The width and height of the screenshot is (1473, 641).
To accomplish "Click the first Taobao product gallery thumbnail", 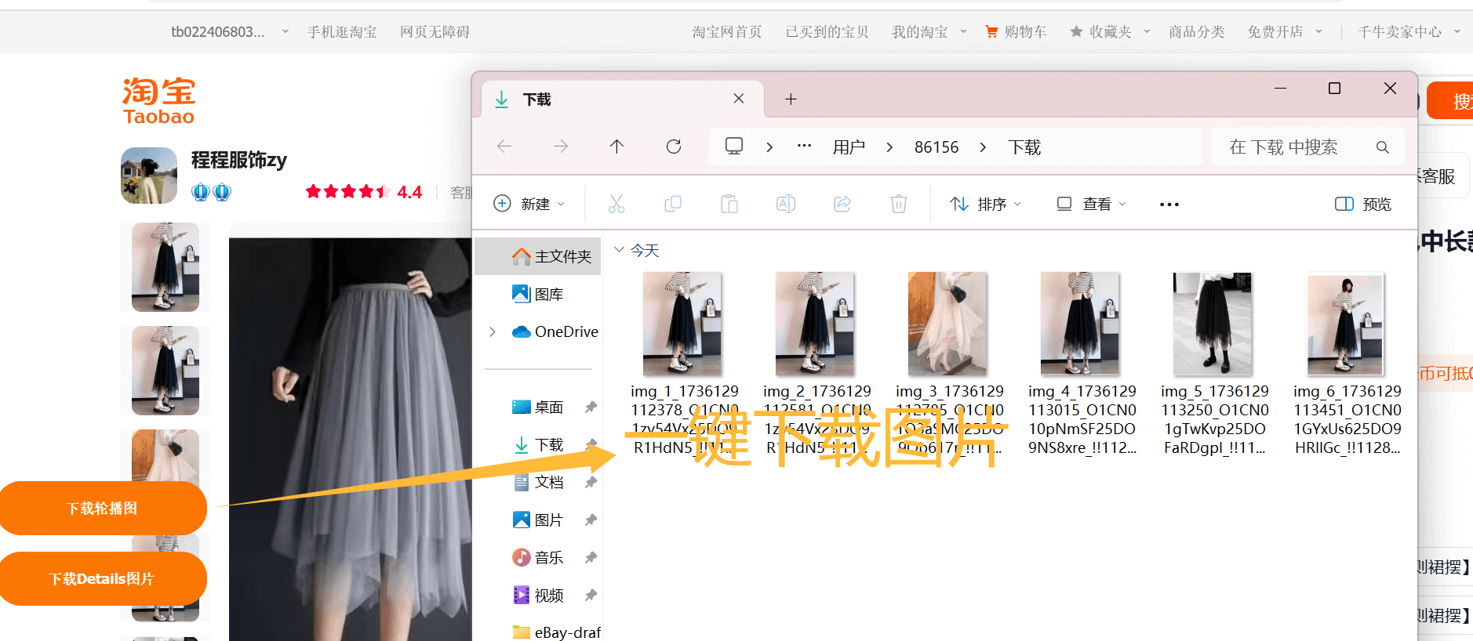I will pos(165,267).
